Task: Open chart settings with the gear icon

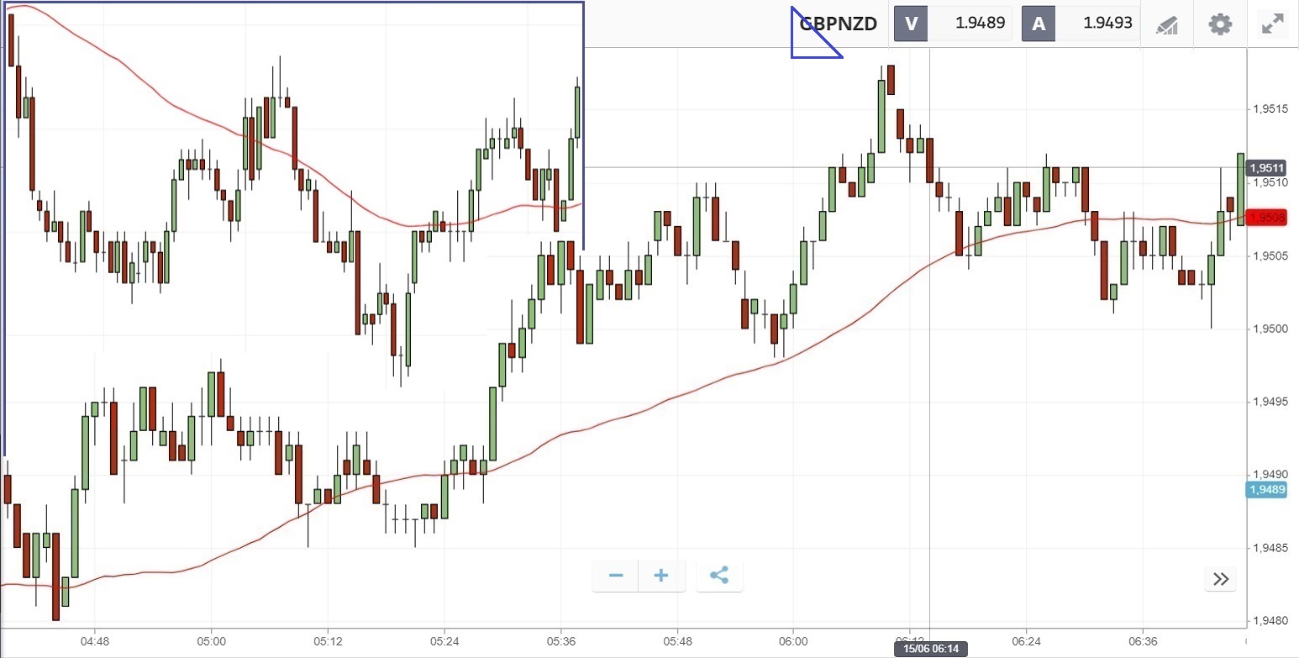Action: coord(1220,24)
